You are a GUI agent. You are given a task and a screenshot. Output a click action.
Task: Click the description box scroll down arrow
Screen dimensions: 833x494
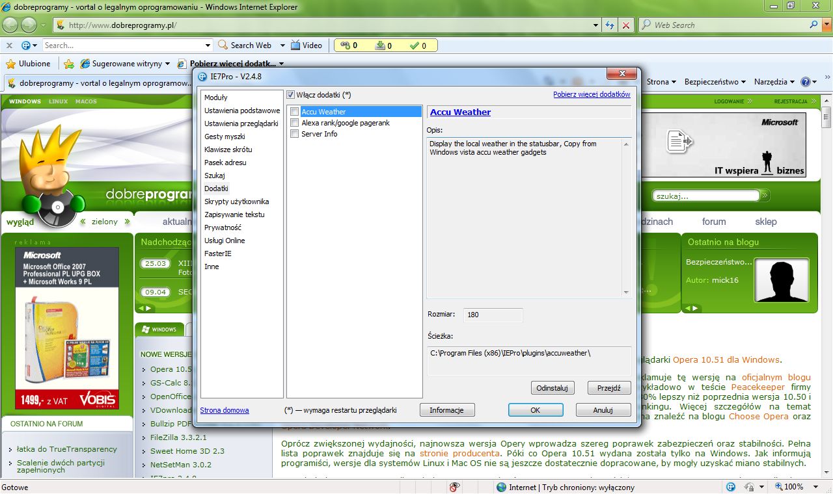(626, 293)
